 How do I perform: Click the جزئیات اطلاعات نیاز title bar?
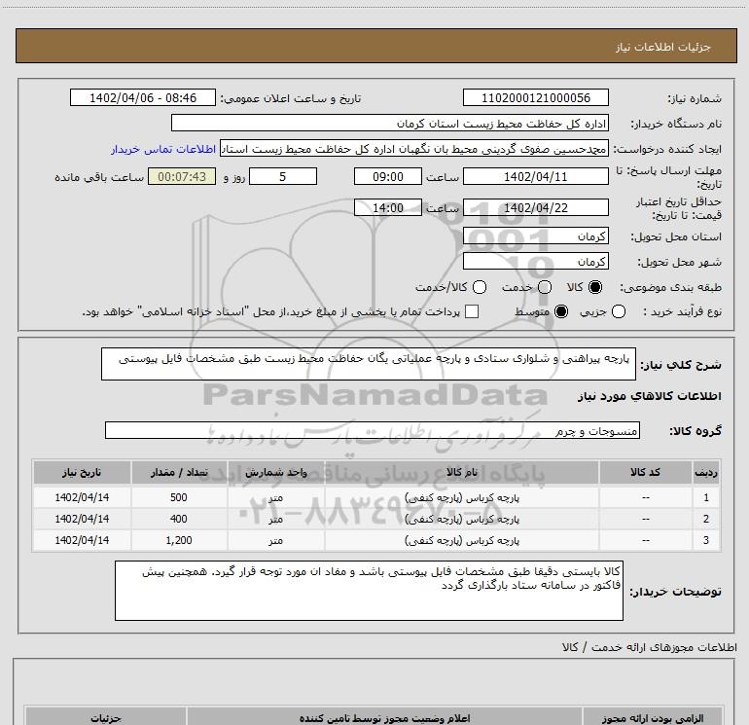pyautogui.click(x=375, y=46)
